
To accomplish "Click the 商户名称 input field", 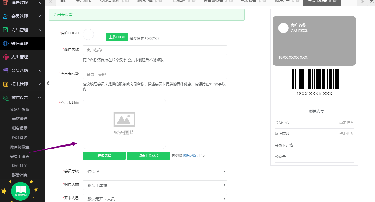I will 155,50.
